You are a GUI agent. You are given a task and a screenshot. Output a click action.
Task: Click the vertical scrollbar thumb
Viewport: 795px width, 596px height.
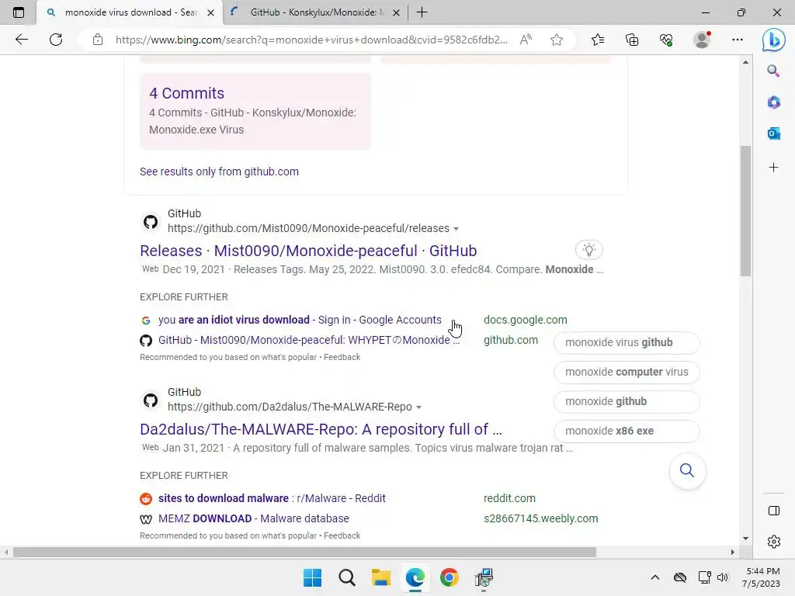tap(745, 211)
